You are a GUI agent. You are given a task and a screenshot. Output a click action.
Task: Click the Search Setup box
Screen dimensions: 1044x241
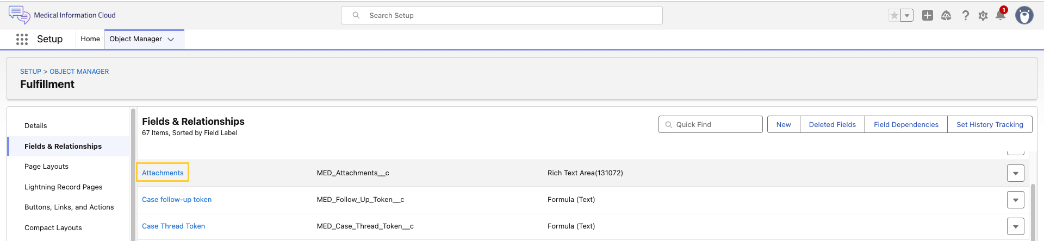502,15
